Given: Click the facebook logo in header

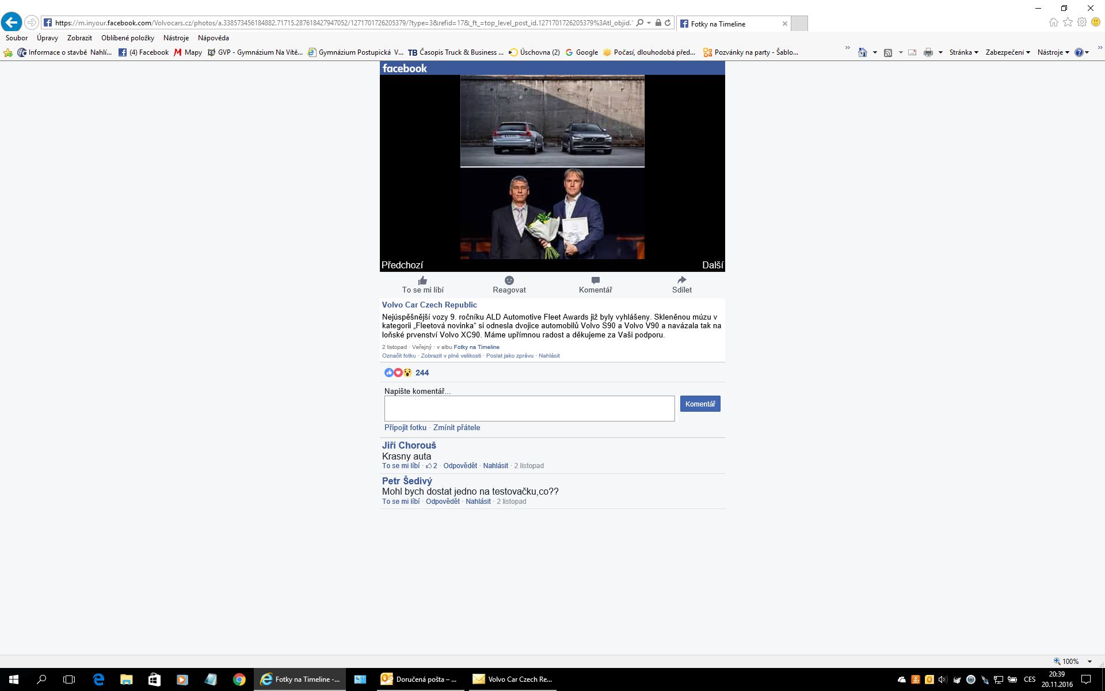Looking at the screenshot, I should click(405, 68).
